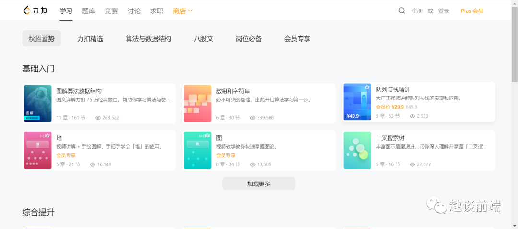The height and width of the screenshot is (229, 518).
Task: Click the 基础入门 section heading
Action: [38, 69]
